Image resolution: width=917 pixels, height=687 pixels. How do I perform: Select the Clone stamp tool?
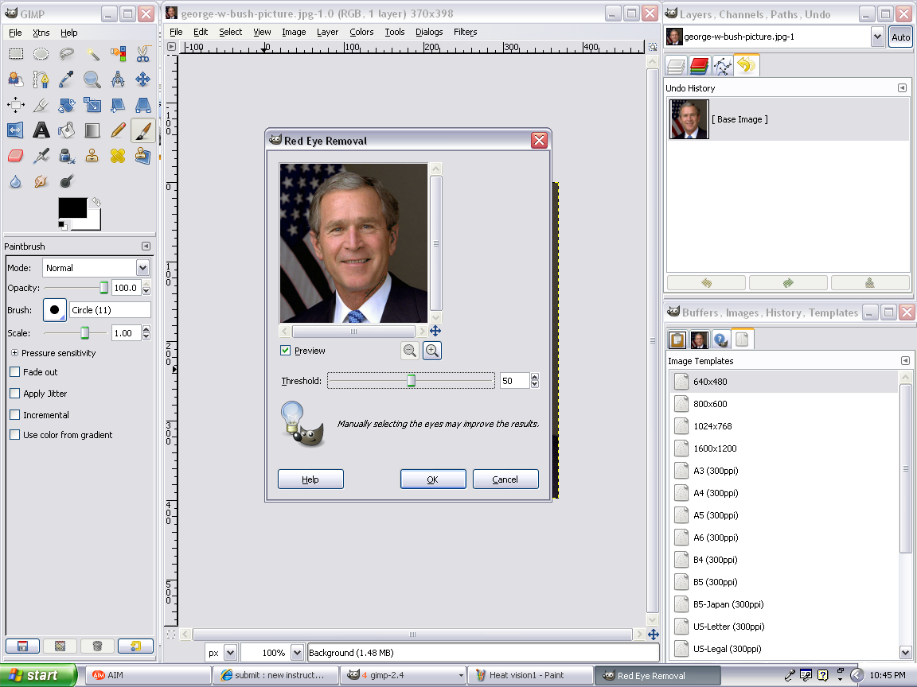[x=92, y=155]
